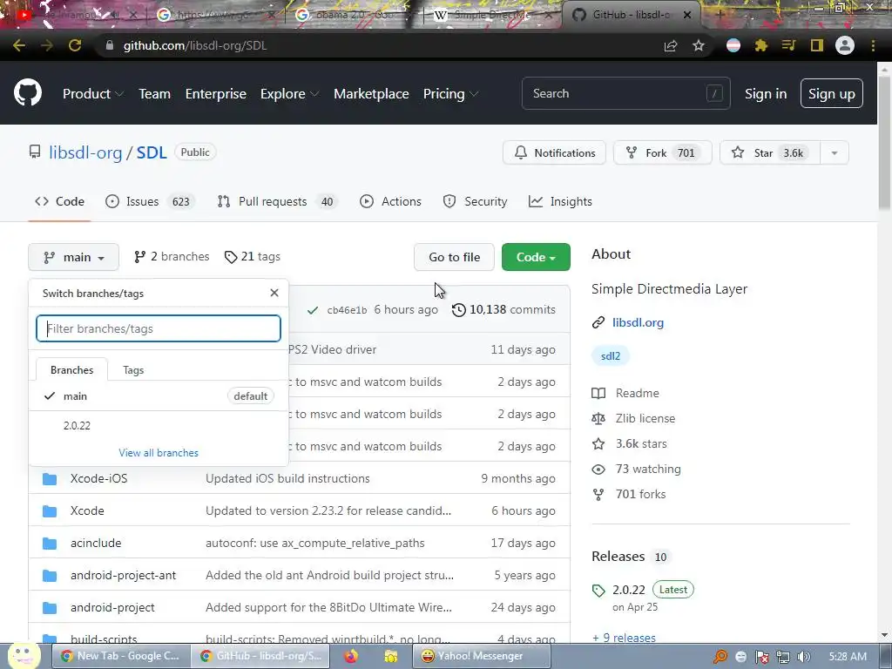Toggle the browser side panel icon
892x669 pixels.
(817, 45)
